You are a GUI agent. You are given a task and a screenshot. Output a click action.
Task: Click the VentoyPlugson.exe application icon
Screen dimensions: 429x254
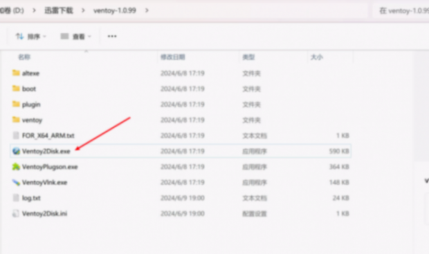click(16, 167)
